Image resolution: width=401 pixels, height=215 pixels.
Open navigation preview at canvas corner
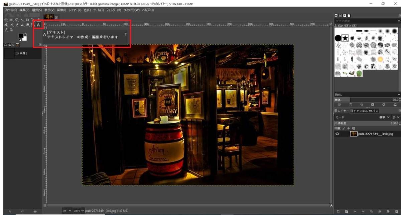coord(331,205)
